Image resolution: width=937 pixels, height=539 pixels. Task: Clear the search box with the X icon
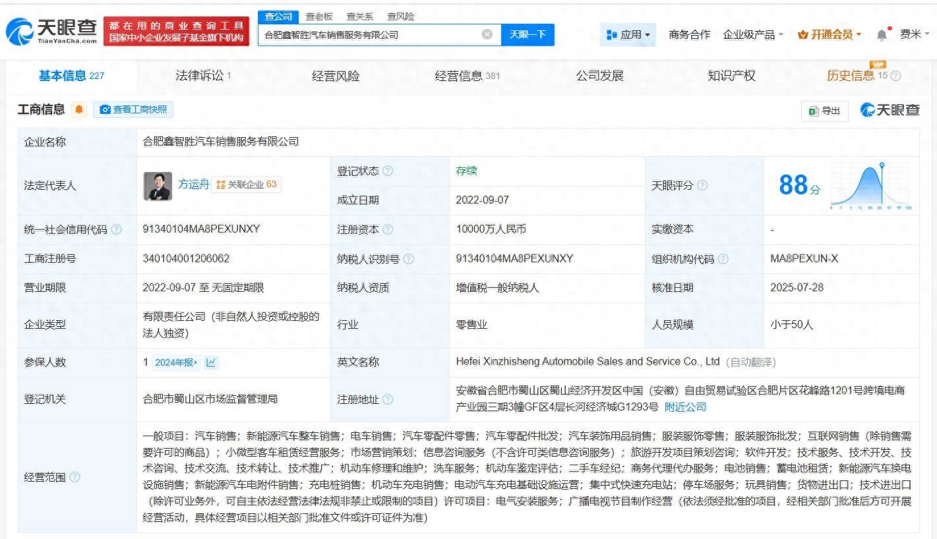(x=487, y=34)
